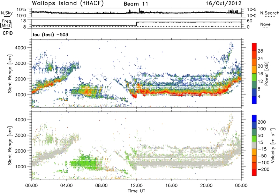This screenshot has height=193, width=279.
Task: Click the -15 tick on Velocity colorbar
Action: [262, 149]
